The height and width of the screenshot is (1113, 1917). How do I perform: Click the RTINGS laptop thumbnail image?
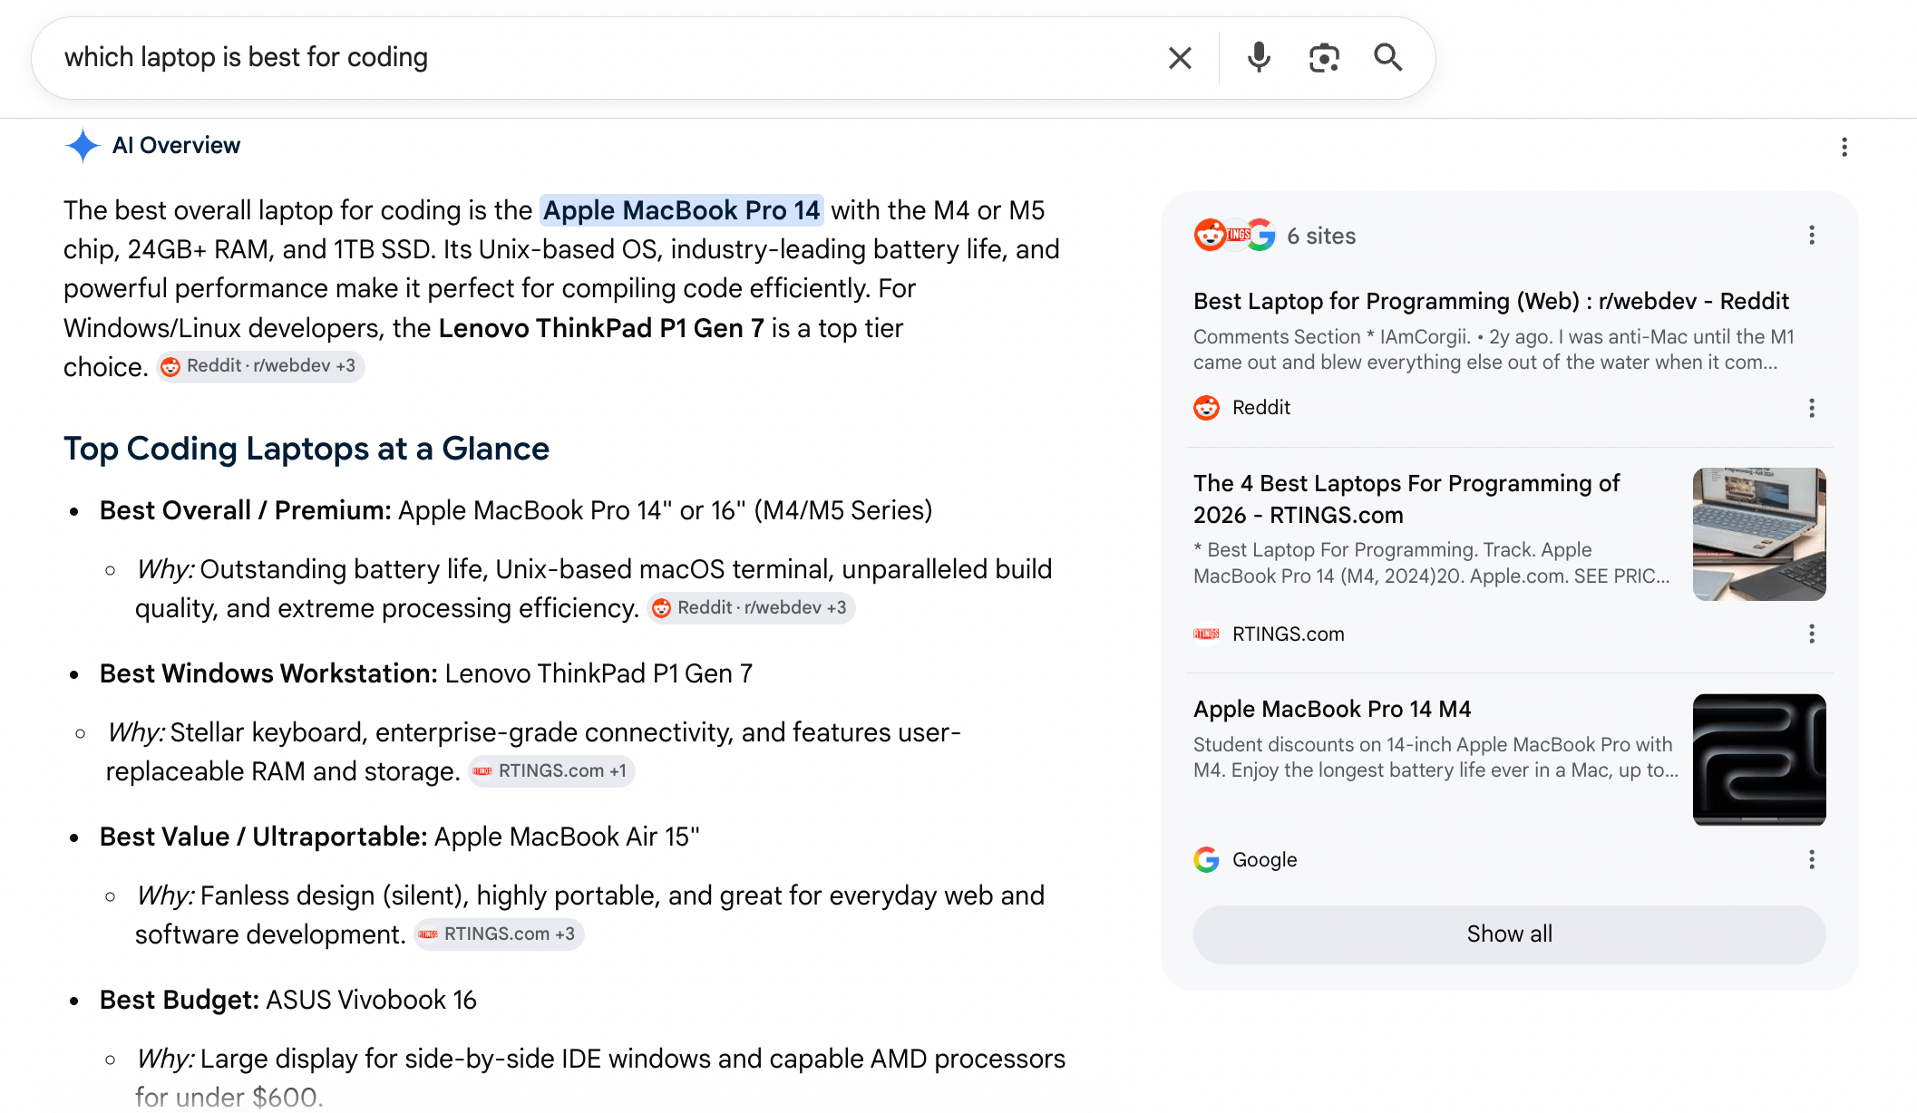pos(1759,534)
